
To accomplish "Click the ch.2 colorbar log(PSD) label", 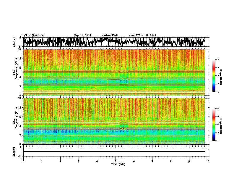I will coord(221,126).
